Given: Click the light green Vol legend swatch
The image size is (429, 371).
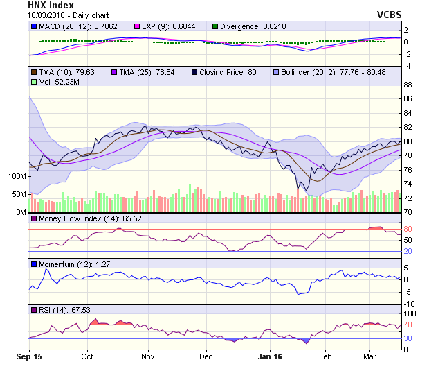Looking at the screenshot, I should coord(34,82).
